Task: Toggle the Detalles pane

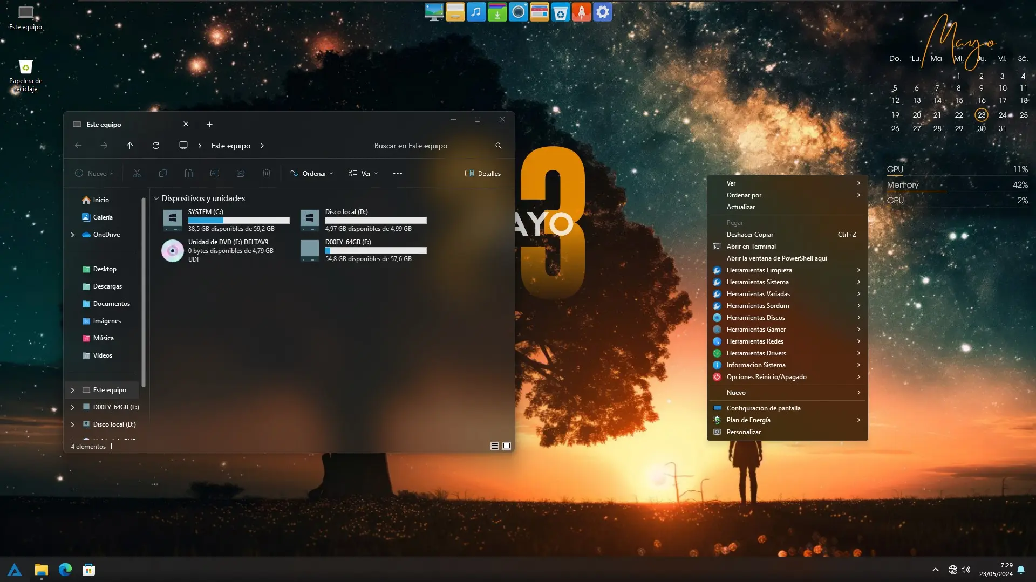Action: 483,174
